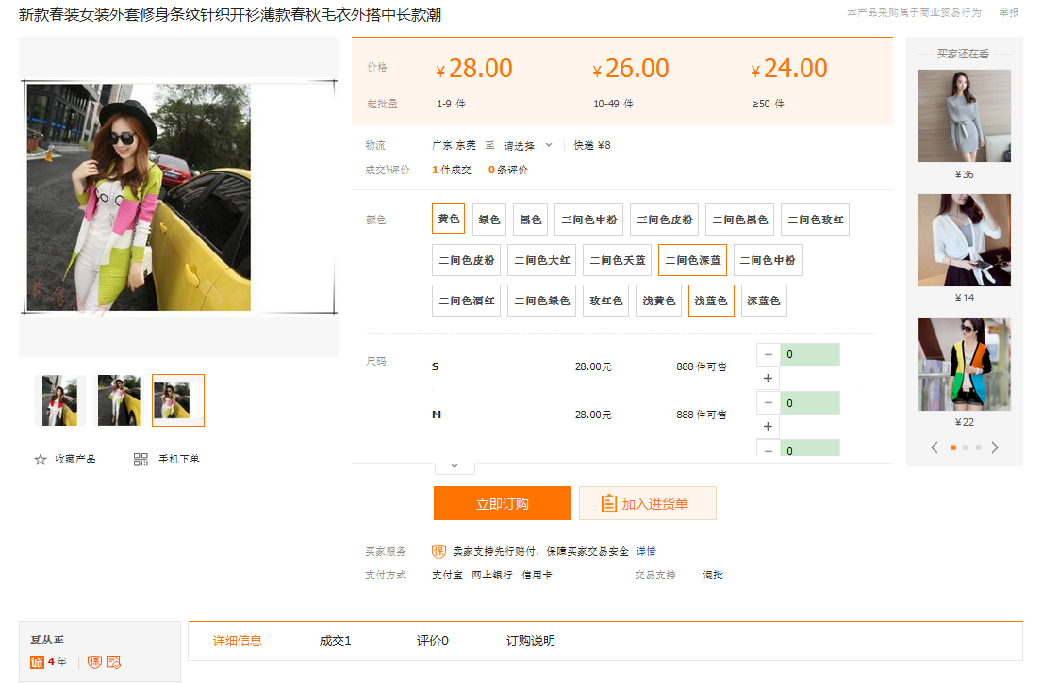Viewport: 1059px width, 683px height.
Task: Click the clipboard icon in 加入进货单
Action: pos(609,504)
